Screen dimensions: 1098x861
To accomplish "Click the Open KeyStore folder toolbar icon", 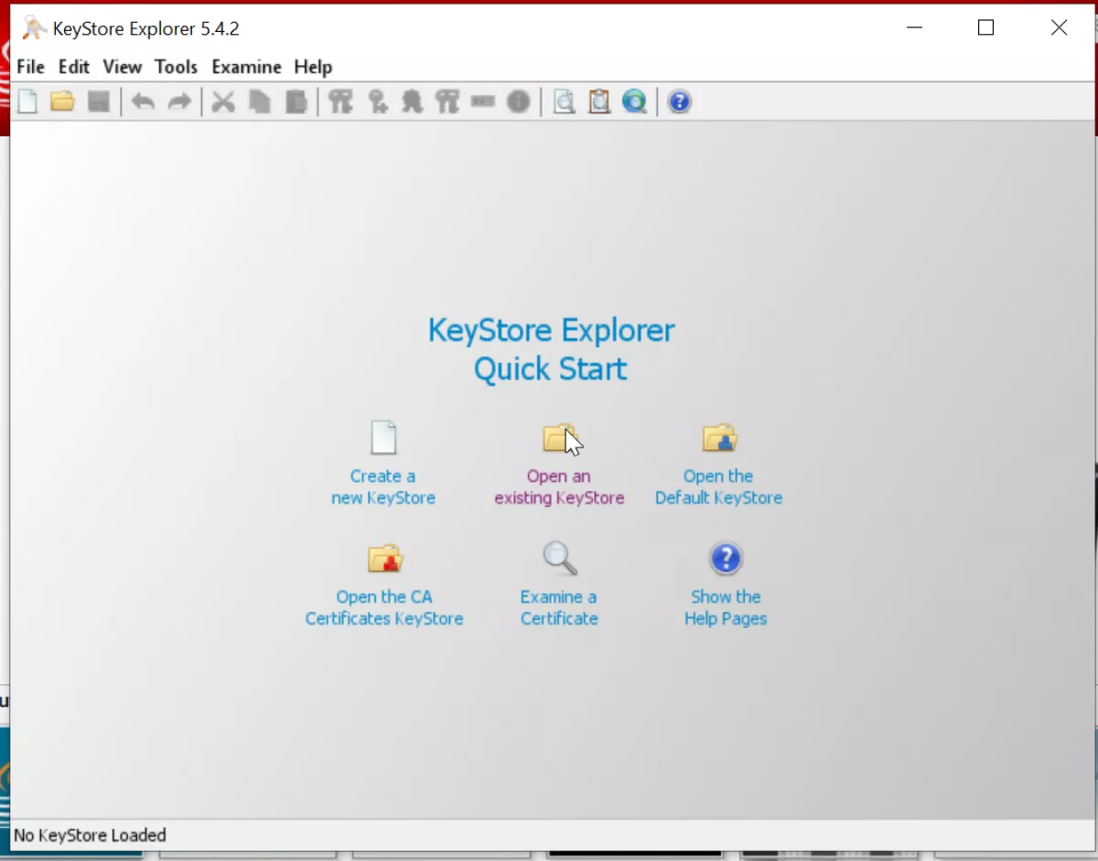I will click(62, 102).
